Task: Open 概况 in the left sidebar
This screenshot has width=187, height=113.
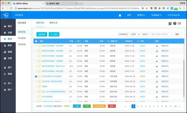Action: click(x=8, y=26)
